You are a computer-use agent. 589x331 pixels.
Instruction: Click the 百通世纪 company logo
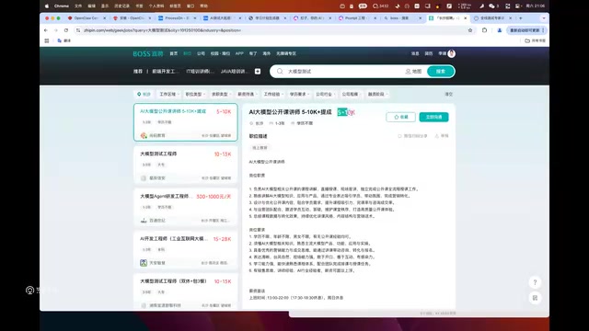pyautogui.click(x=144, y=221)
